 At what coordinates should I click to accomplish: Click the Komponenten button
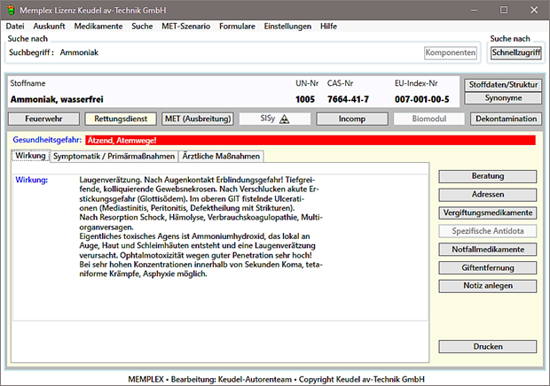pyautogui.click(x=451, y=53)
